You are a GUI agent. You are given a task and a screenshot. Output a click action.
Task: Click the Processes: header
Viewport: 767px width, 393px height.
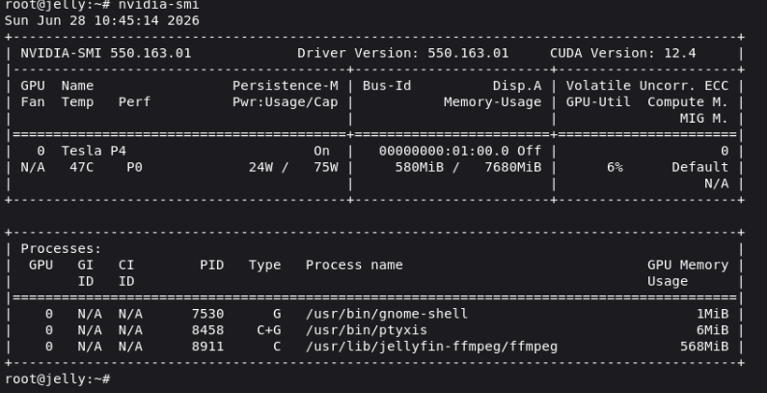pyautogui.click(x=61, y=248)
